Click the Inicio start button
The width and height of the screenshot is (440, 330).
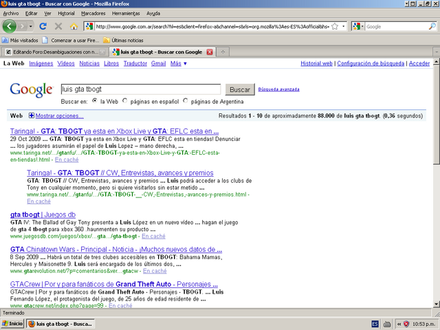click(12, 324)
